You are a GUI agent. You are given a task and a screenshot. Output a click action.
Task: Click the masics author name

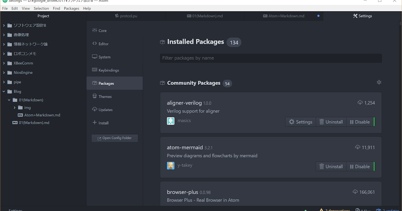[x=184, y=121]
